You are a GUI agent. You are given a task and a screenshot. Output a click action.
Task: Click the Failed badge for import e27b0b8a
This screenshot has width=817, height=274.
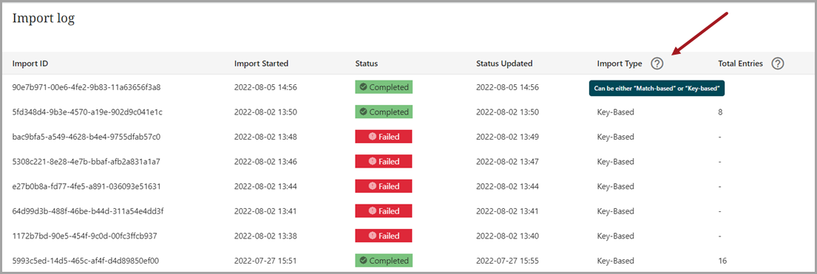(x=384, y=186)
